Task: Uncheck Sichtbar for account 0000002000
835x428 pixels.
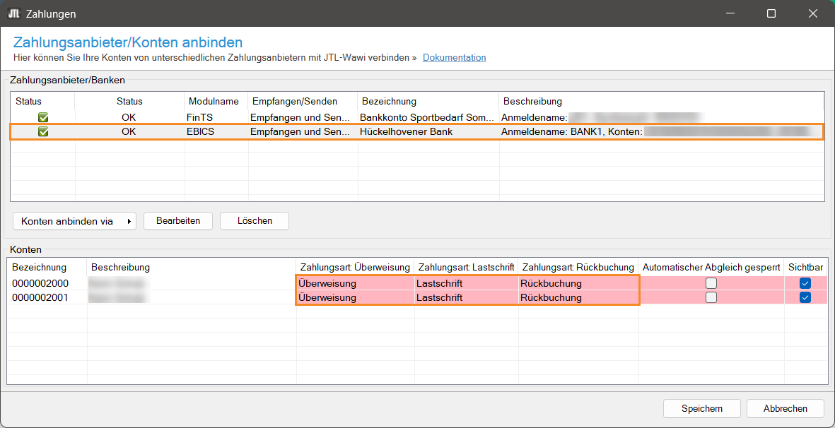Action: pos(805,283)
